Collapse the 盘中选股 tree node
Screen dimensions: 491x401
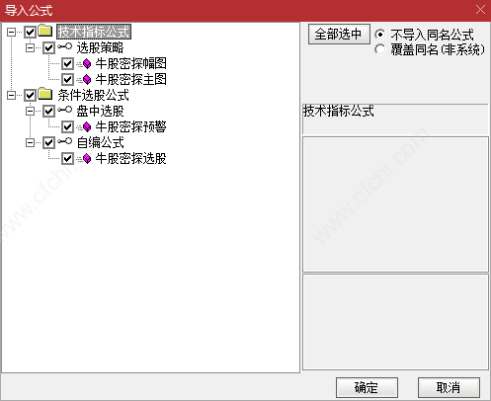pos(30,112)
